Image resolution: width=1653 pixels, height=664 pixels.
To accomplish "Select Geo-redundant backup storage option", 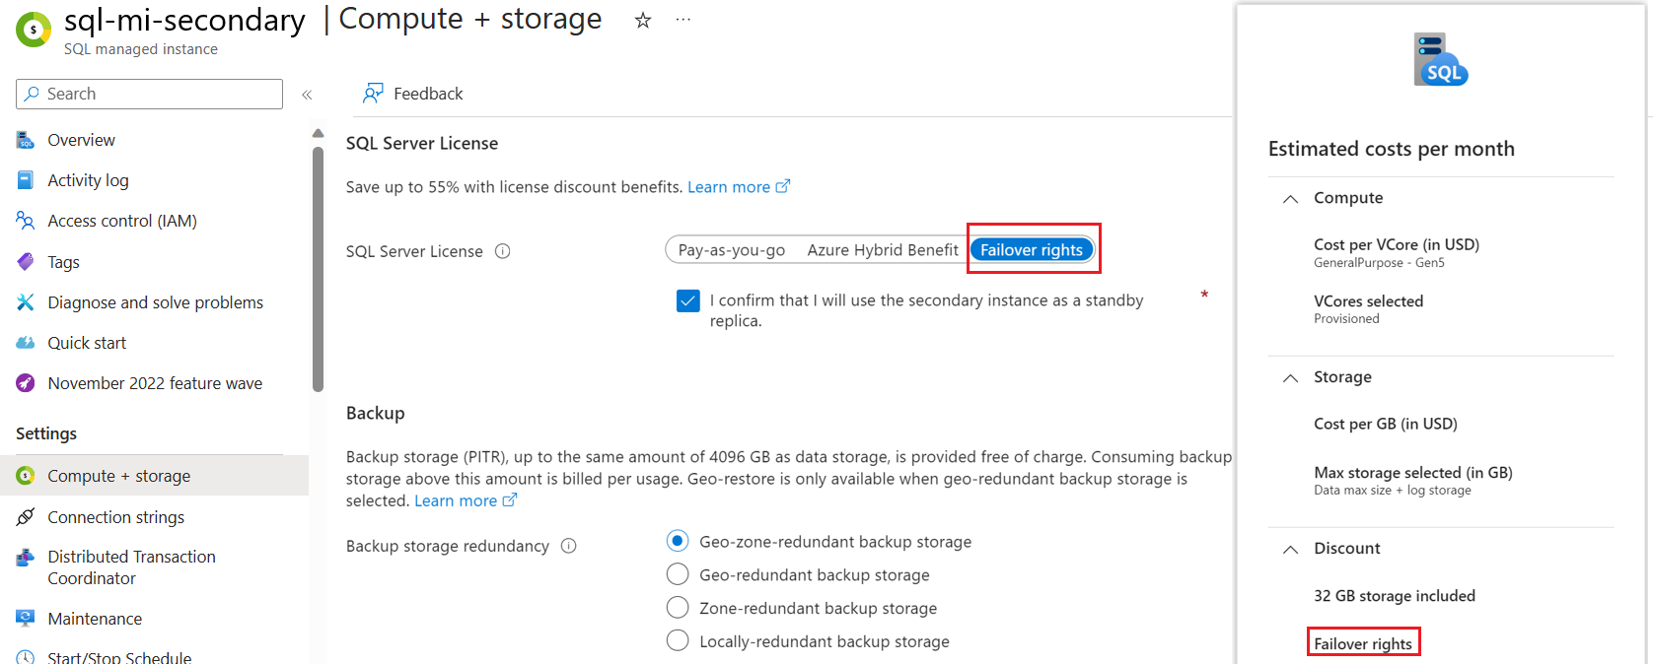I will point(678,574).
